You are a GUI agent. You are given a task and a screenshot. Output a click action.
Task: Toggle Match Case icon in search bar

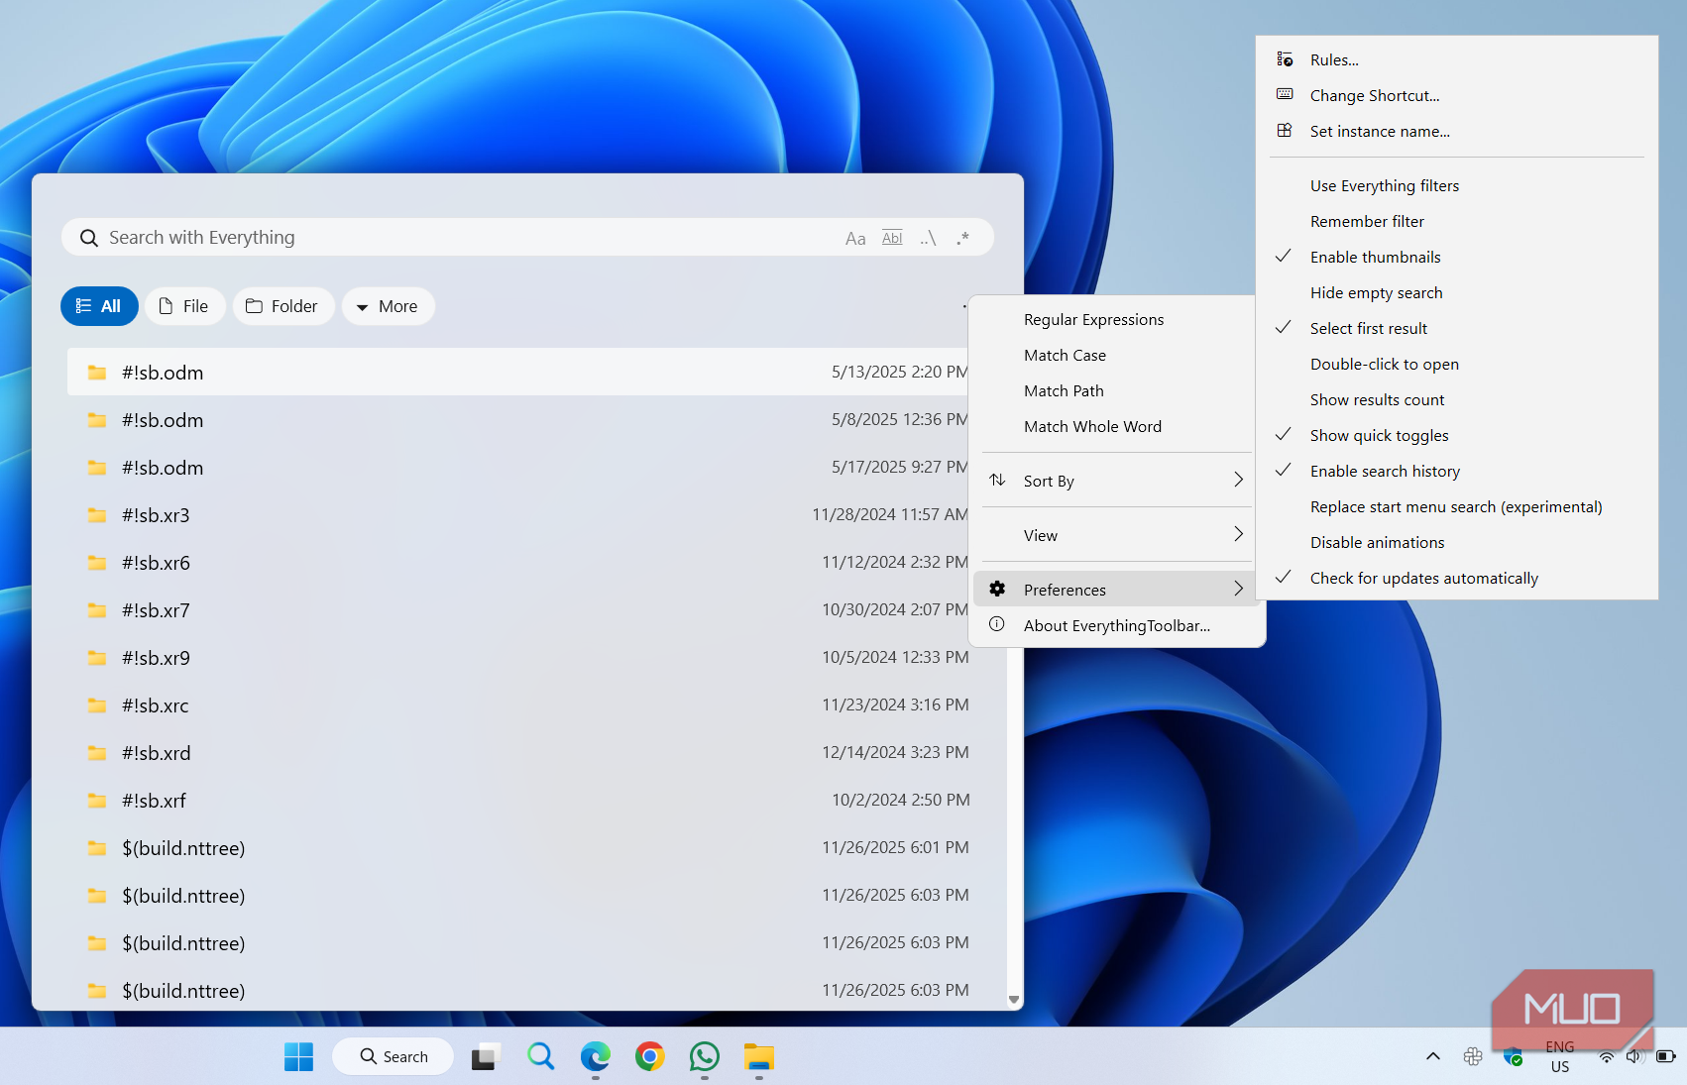pyautogui.click(x=855, y=238)
